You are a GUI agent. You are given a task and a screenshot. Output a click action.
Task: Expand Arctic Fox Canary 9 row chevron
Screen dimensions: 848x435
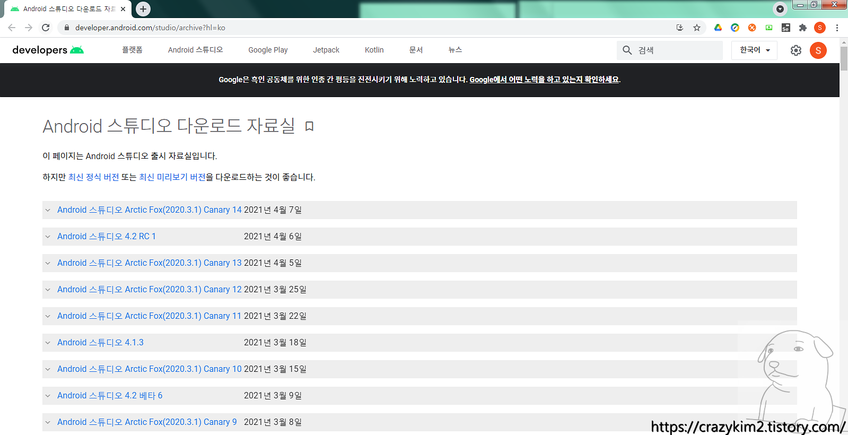point(48,422)
